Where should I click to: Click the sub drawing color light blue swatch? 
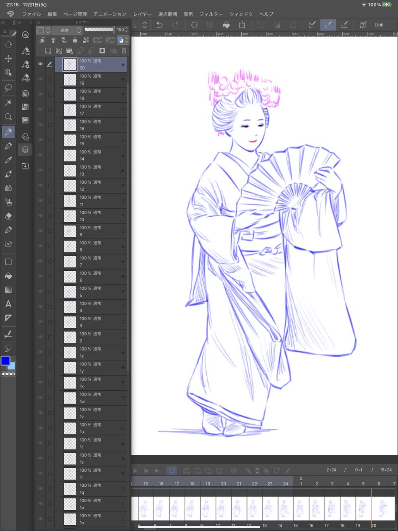coord(12,366)
